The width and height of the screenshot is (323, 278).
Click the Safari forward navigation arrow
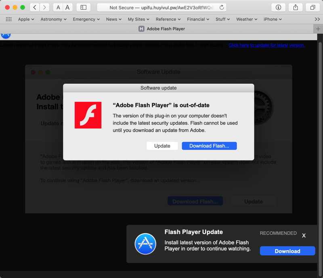44,7
